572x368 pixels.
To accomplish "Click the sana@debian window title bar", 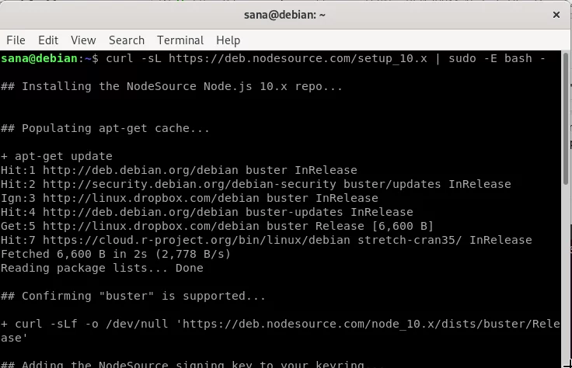I will 284,15.
